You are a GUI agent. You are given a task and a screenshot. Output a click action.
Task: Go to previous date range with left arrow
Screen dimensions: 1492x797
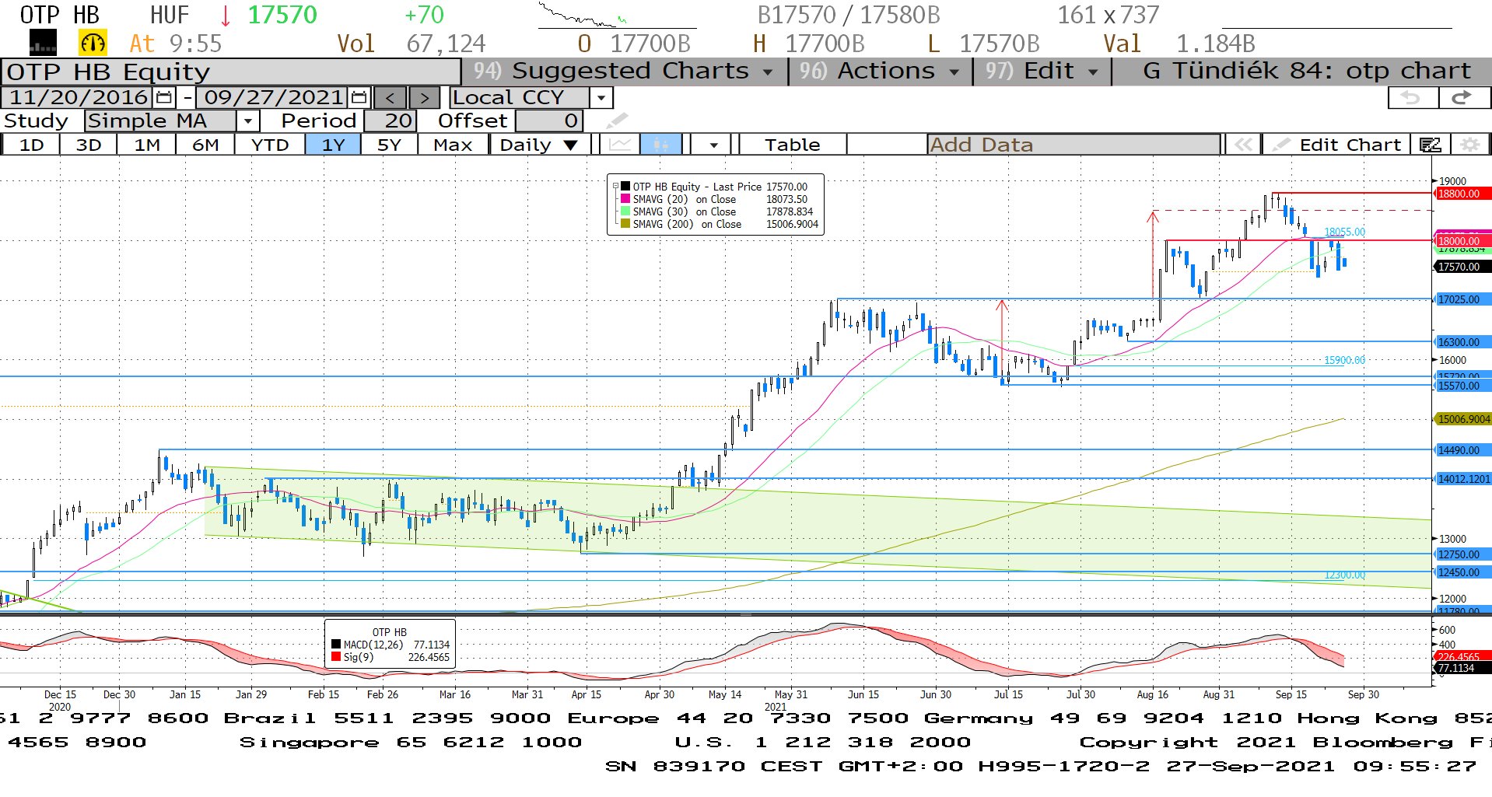point(391,98)
